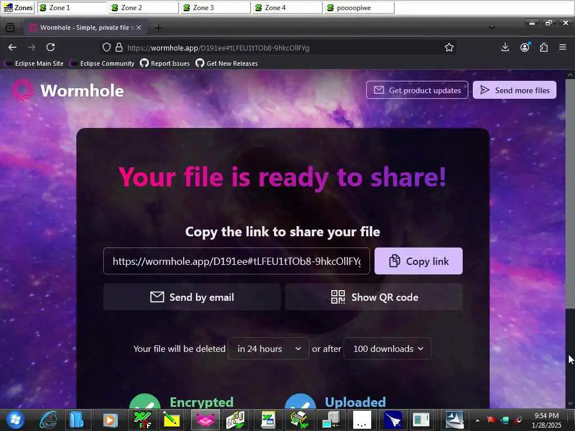This screenshot has height=431, width=575.
Task: Open the paper airplane taskbar icon
Action: (394, 420)
